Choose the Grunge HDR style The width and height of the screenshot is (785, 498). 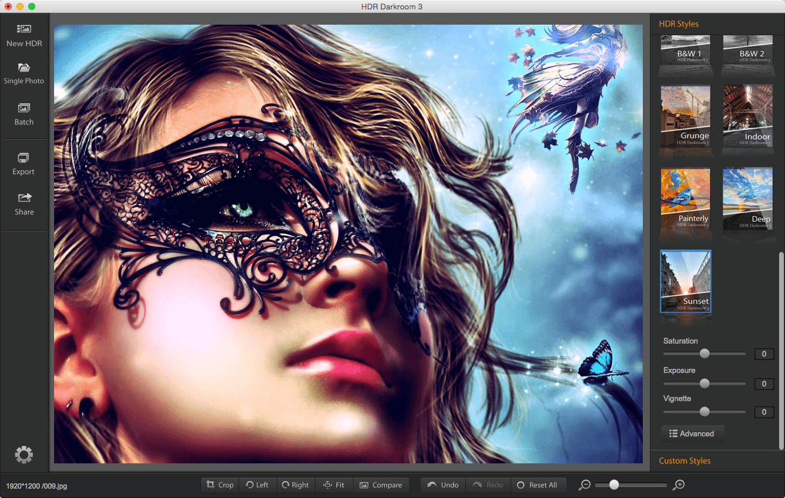[x=686, y=116]
